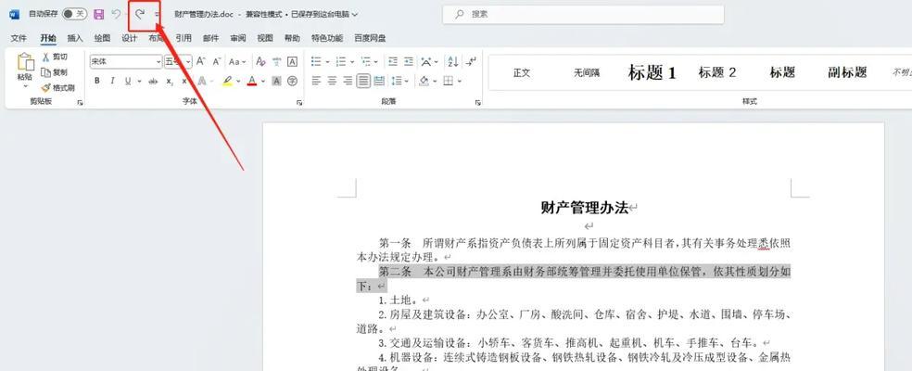The image size is (912, 371).
Task: Open the 特色功能 tab
Action: (327, 38)
